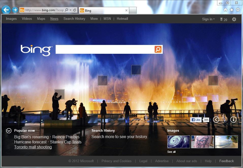Go to browser home page icon
The width and height of the screenshot is (243, 168).
[x=225, y=10]
